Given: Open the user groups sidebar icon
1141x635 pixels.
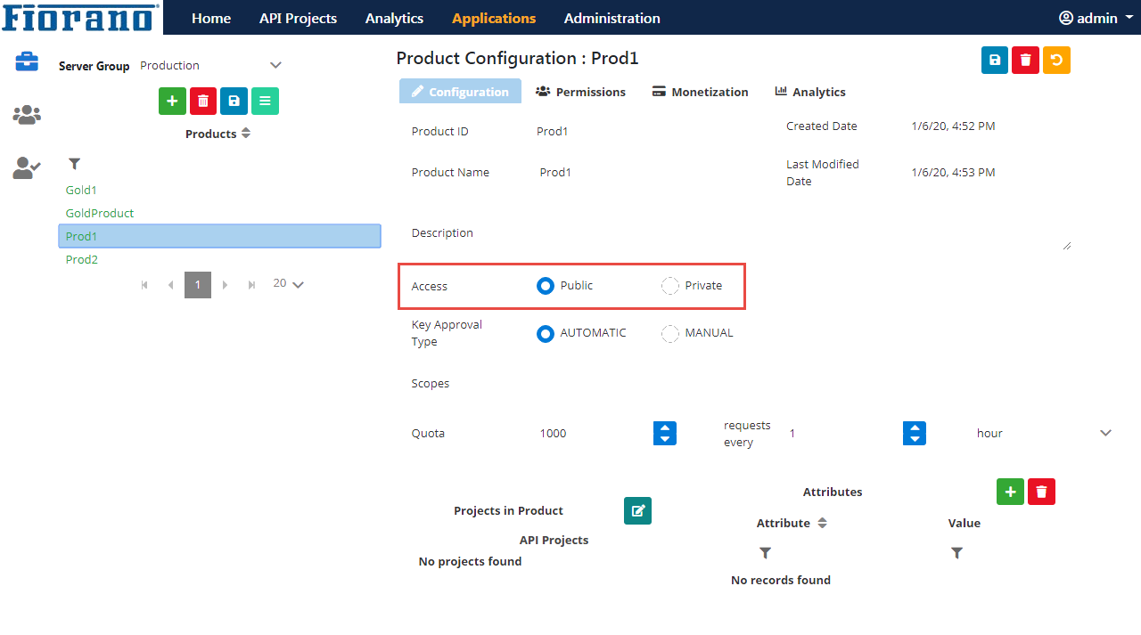Looking at the screenshot, I should (x=27, y=115).
